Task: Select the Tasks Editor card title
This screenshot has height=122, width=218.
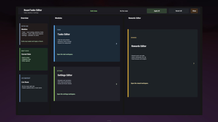Action: 64,34
